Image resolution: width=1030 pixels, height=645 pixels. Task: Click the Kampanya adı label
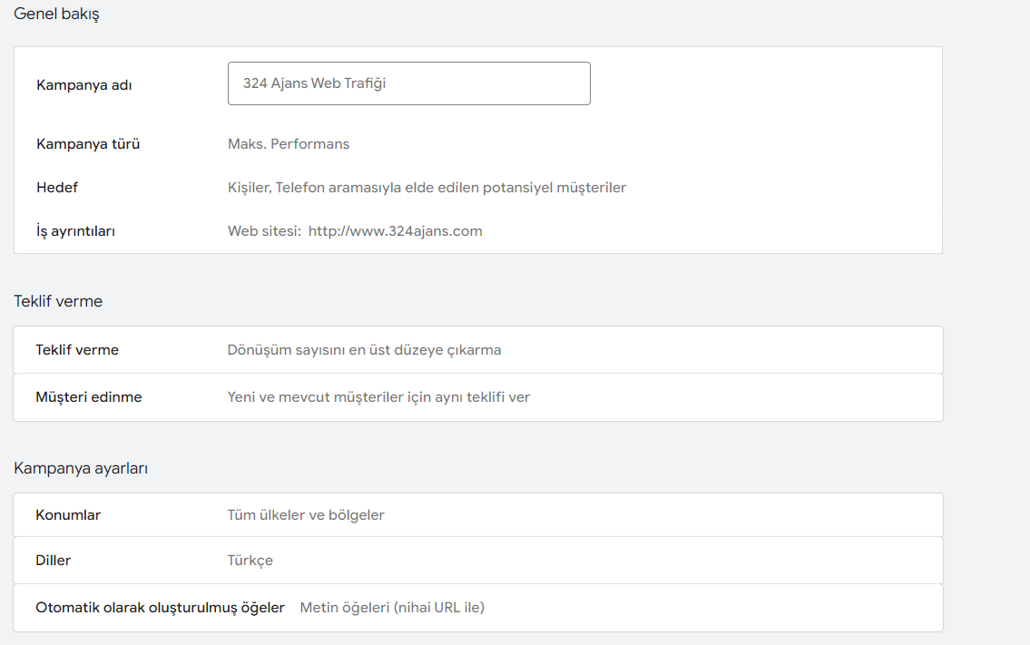pyautogui.click(x=84, y=85)
